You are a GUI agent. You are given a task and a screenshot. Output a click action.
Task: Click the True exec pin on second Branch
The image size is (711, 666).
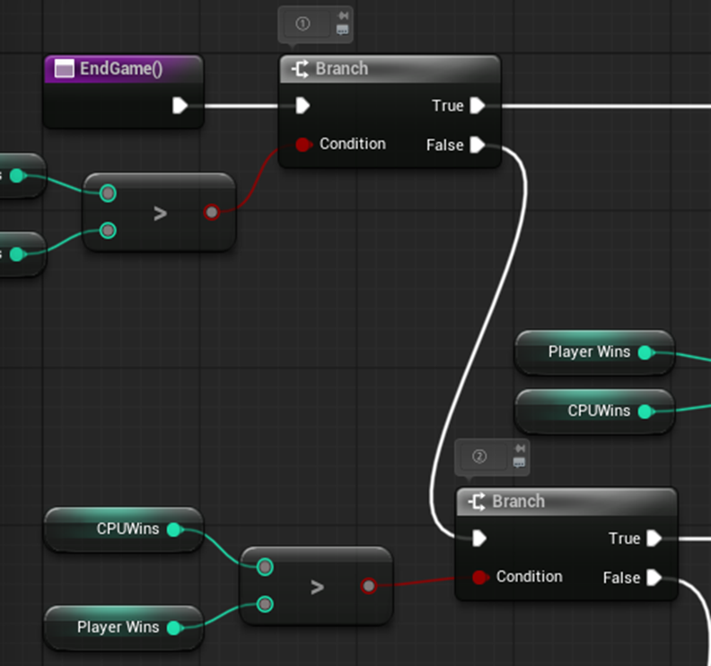pyautogui.click(x=654, y=538)
